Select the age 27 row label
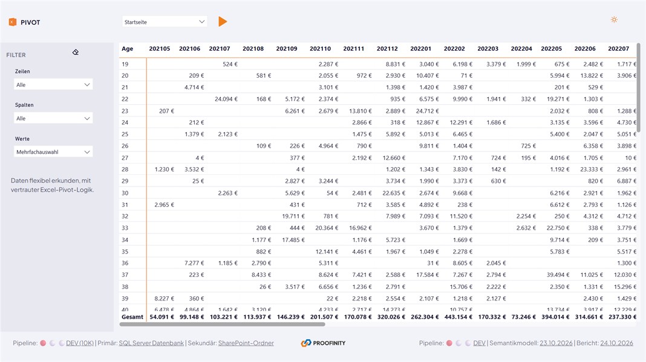The width and height of the screenshot is (646, 362). coord(125,158)
